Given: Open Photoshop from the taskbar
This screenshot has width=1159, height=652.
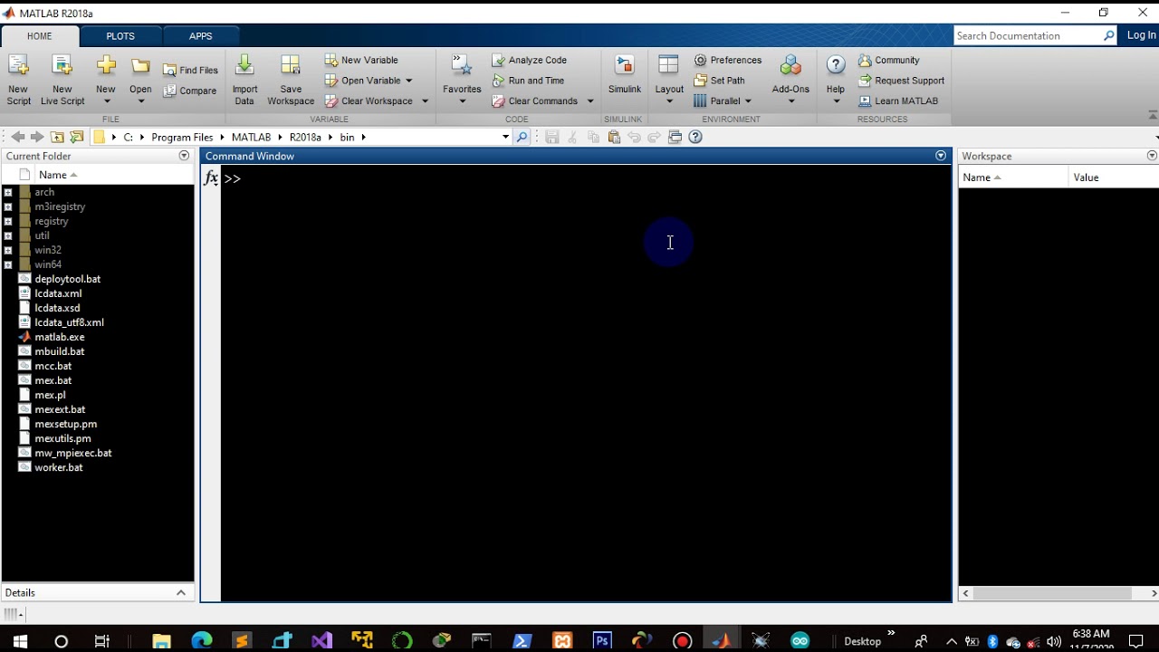Looking at the screenshot, I should (602, 641).
